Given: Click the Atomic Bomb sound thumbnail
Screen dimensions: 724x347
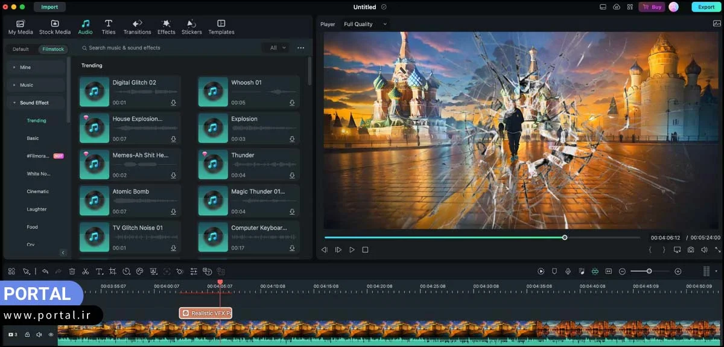Looking at the screenshot, I should (x=94, y=201).
